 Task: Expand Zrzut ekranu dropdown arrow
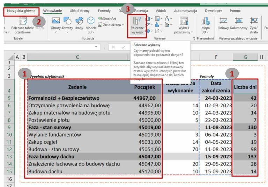[x=123, y=25]
